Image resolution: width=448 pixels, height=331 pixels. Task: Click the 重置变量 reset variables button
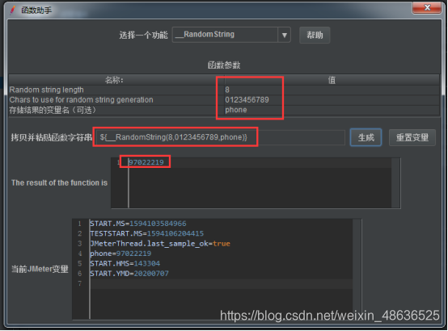point(412,137)
